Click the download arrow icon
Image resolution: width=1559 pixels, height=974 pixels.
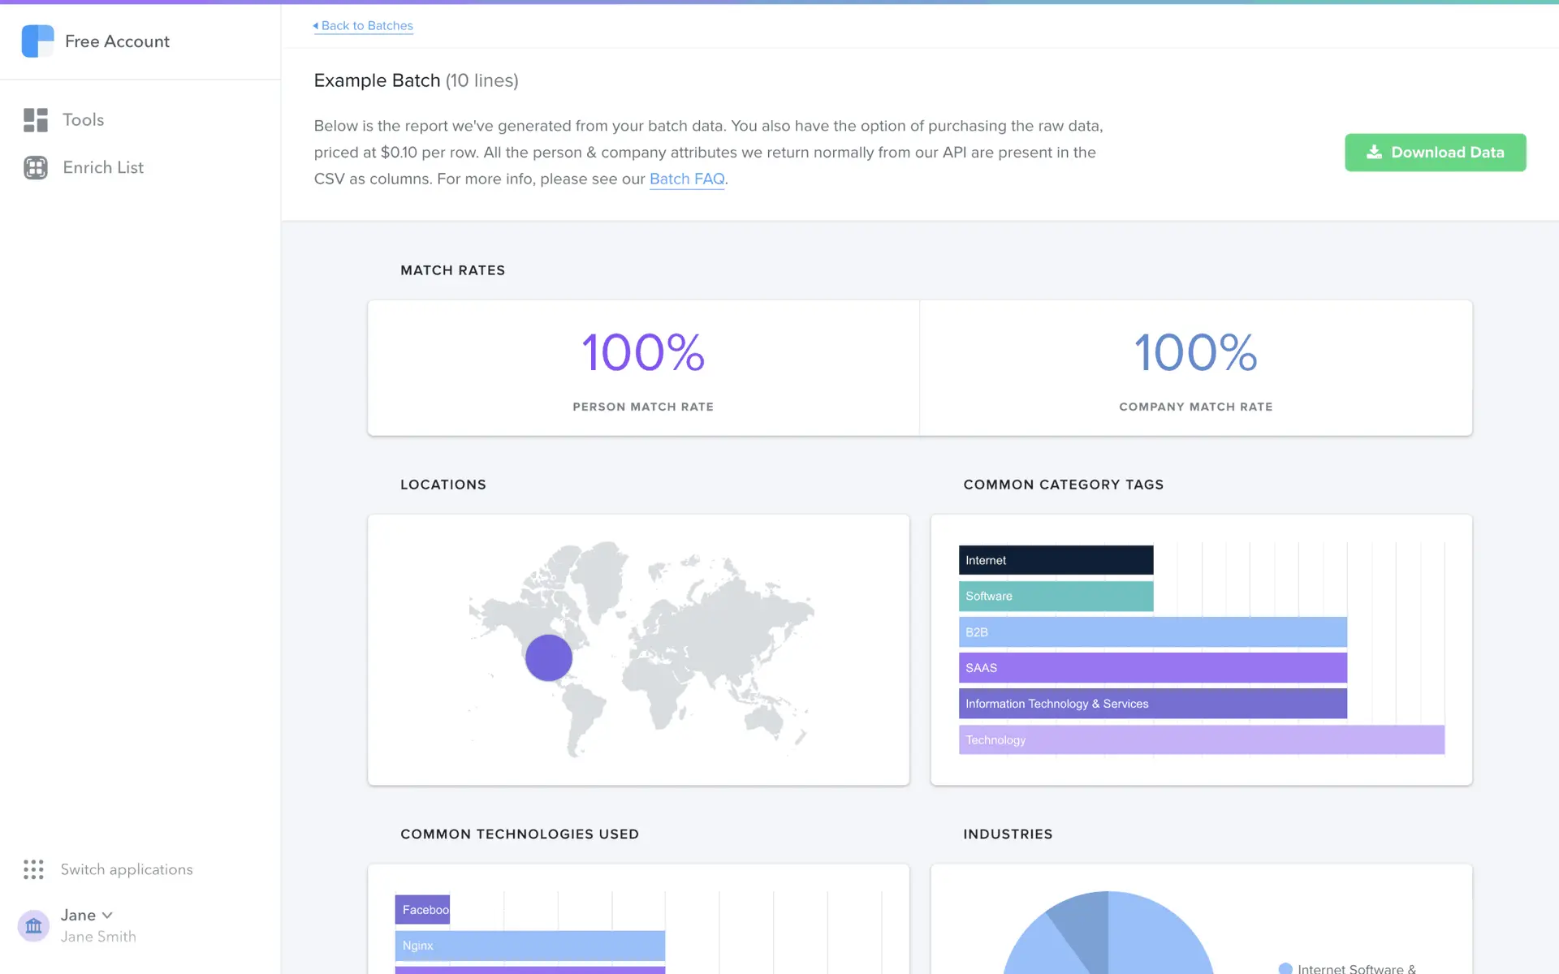tap(1374, 153)
